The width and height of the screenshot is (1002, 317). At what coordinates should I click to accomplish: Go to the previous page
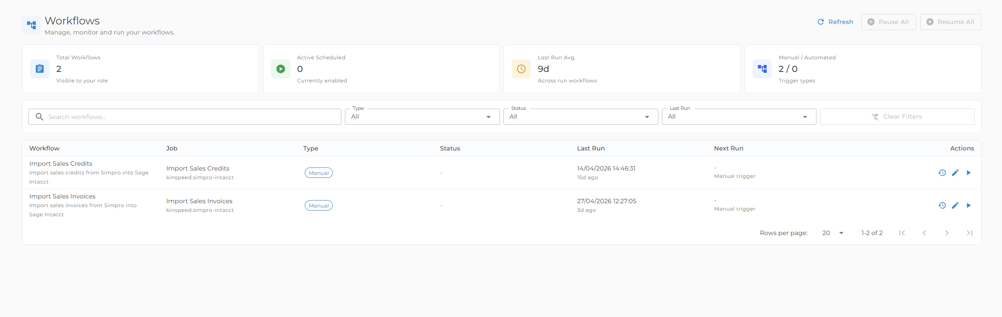point(924,233)
